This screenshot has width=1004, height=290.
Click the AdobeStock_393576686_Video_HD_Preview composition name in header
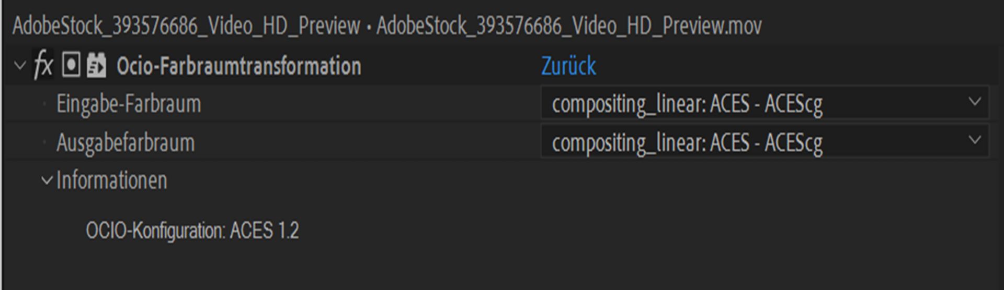click(x=186, y=26)
